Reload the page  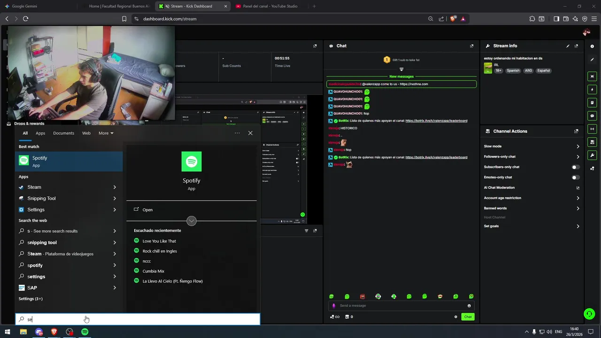tap(25, 19)
